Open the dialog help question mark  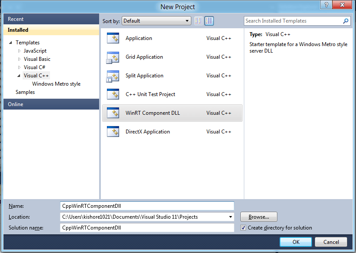(x=326, y=5)
